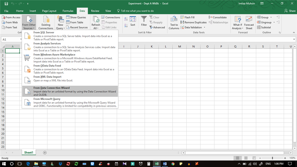Open Windows Start menu
The image size is (297, 167).
4,164
